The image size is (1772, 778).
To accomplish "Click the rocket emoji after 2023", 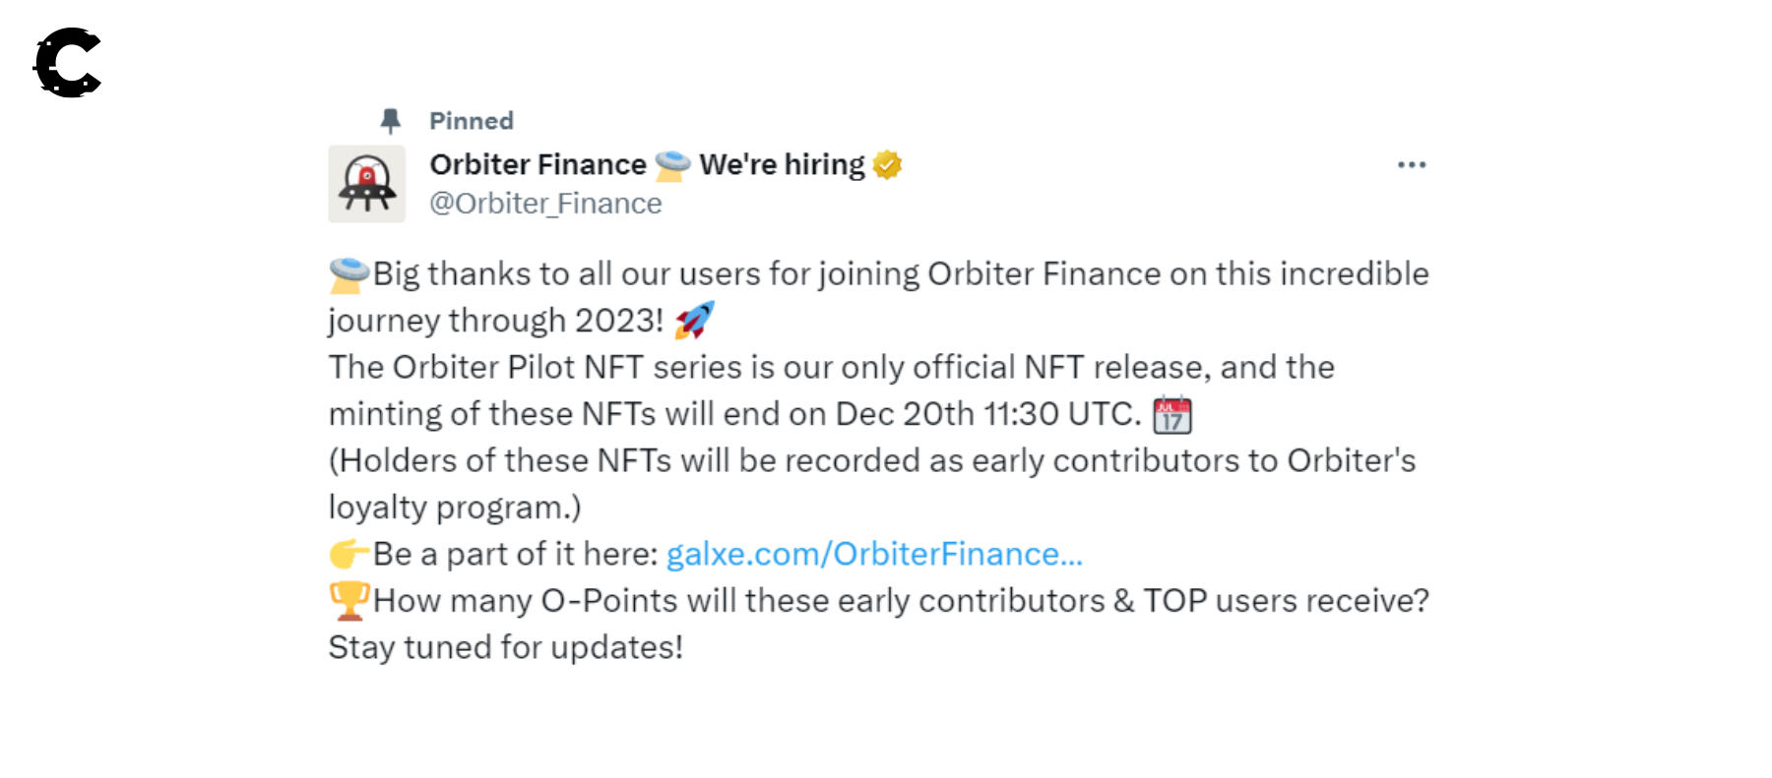I will point(694,321).
